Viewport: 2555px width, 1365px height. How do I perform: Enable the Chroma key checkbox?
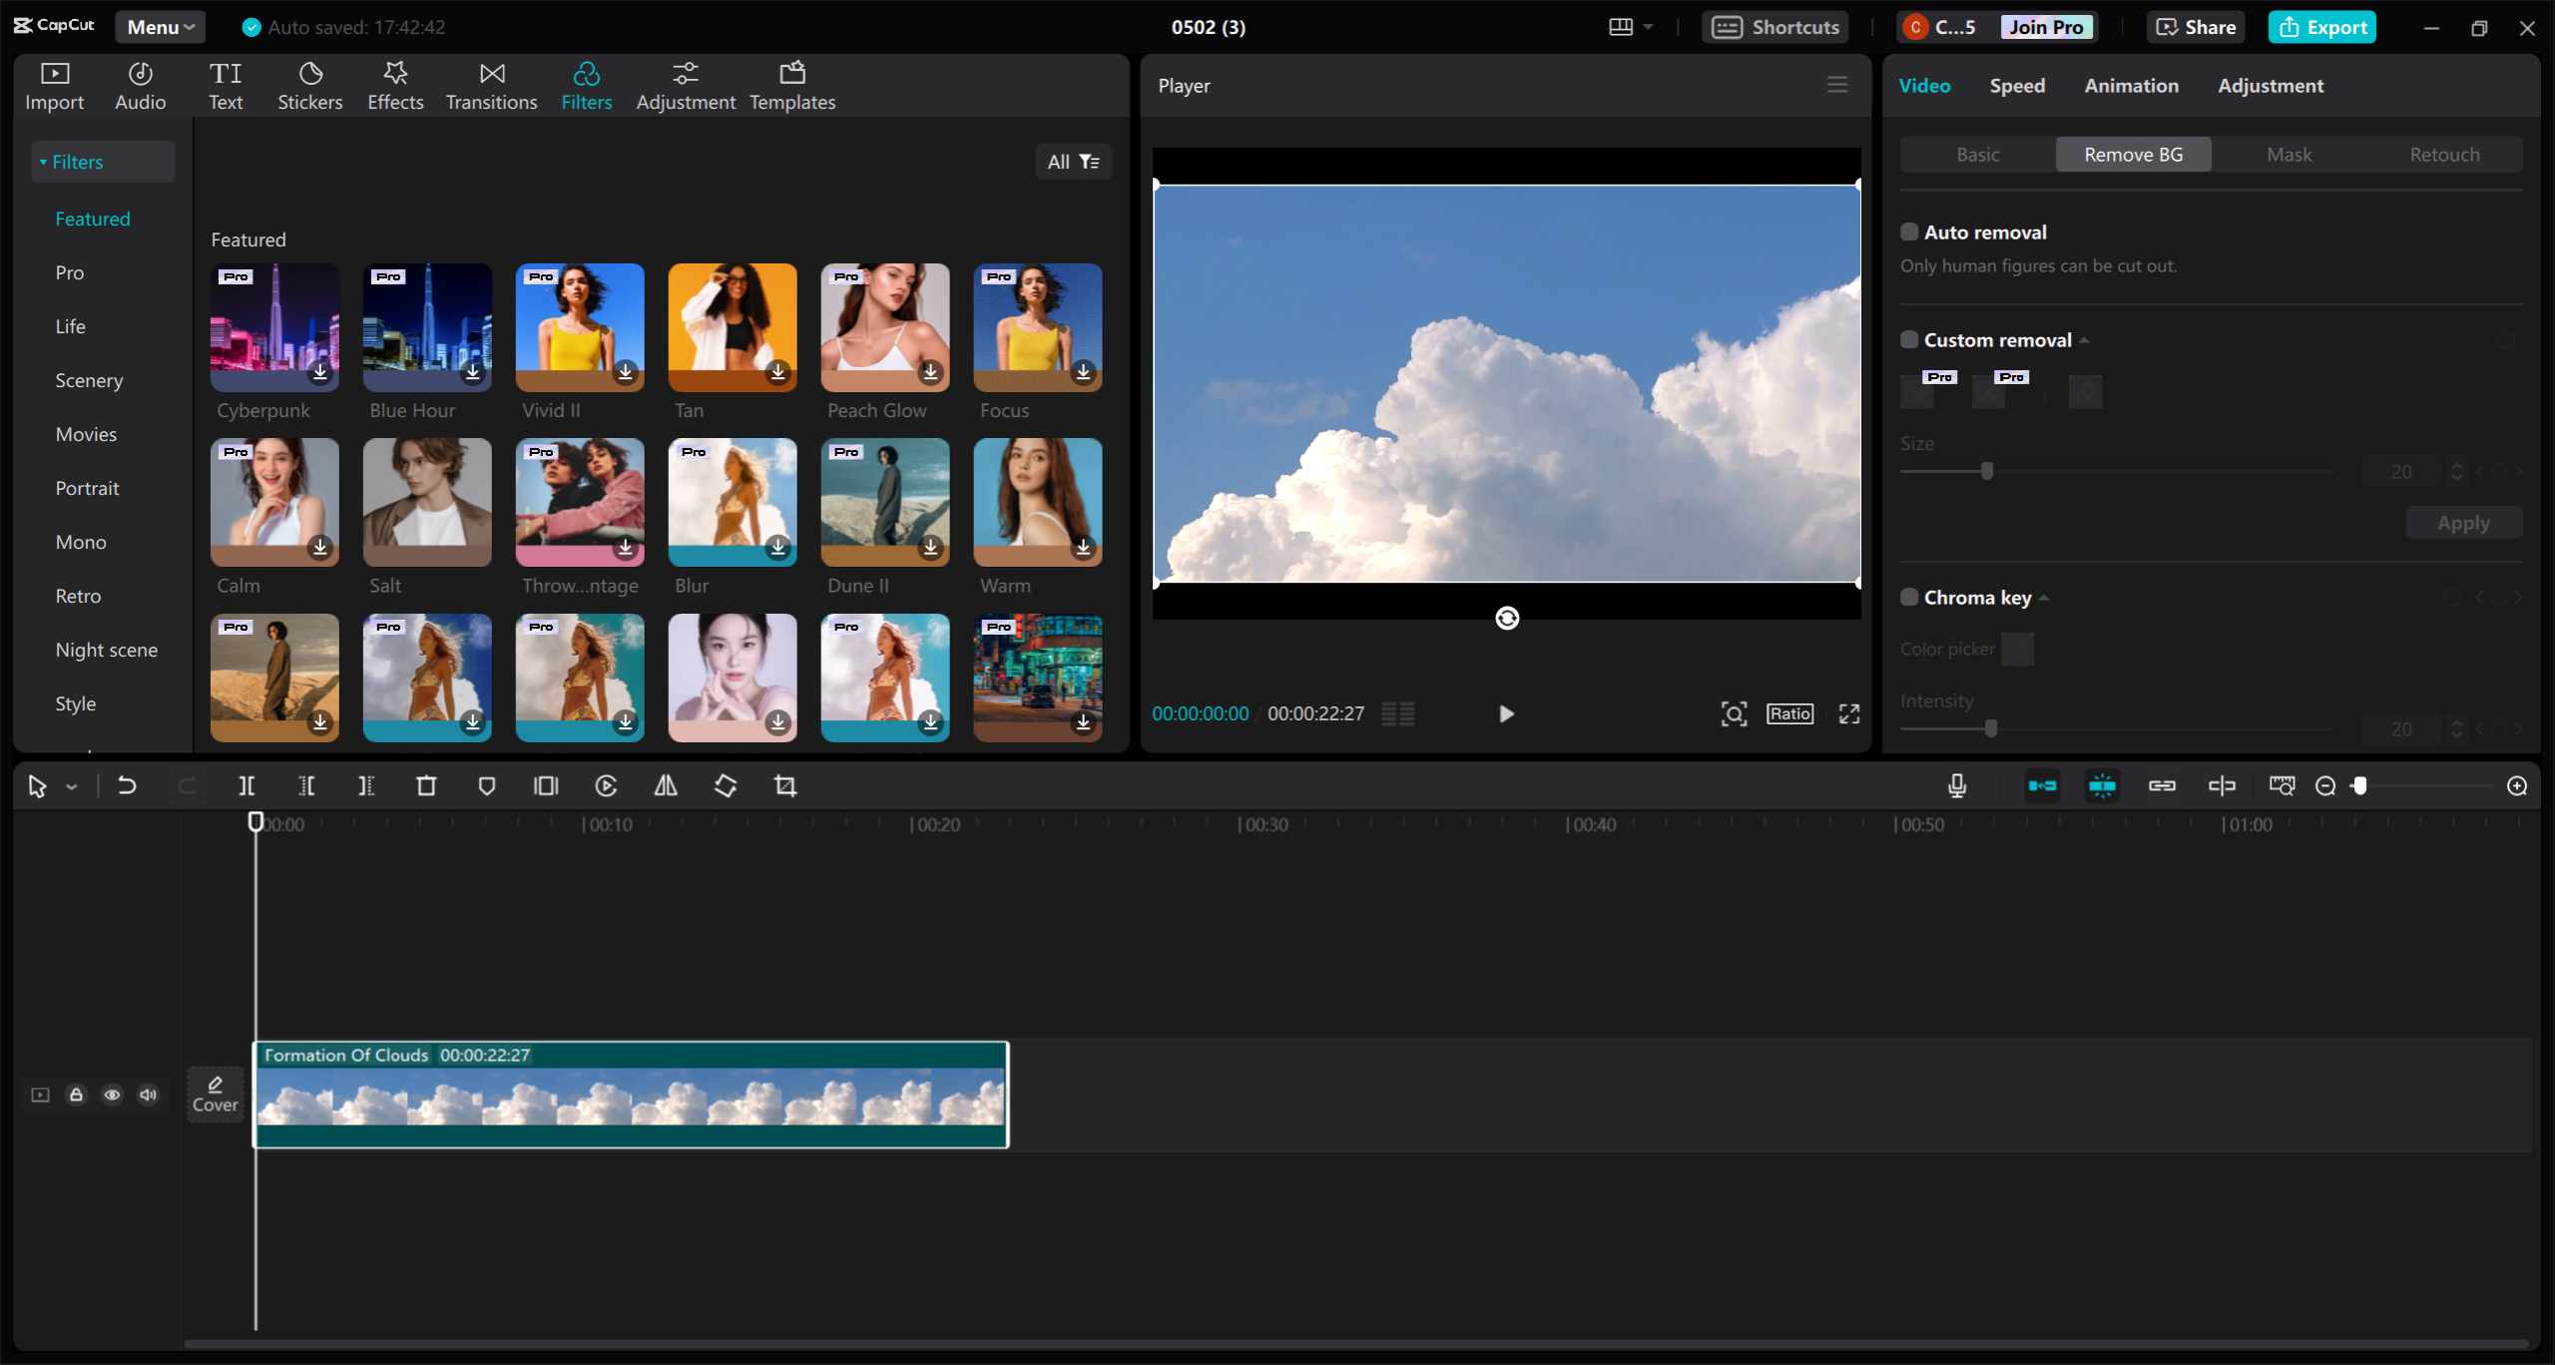pos(1909,598)
